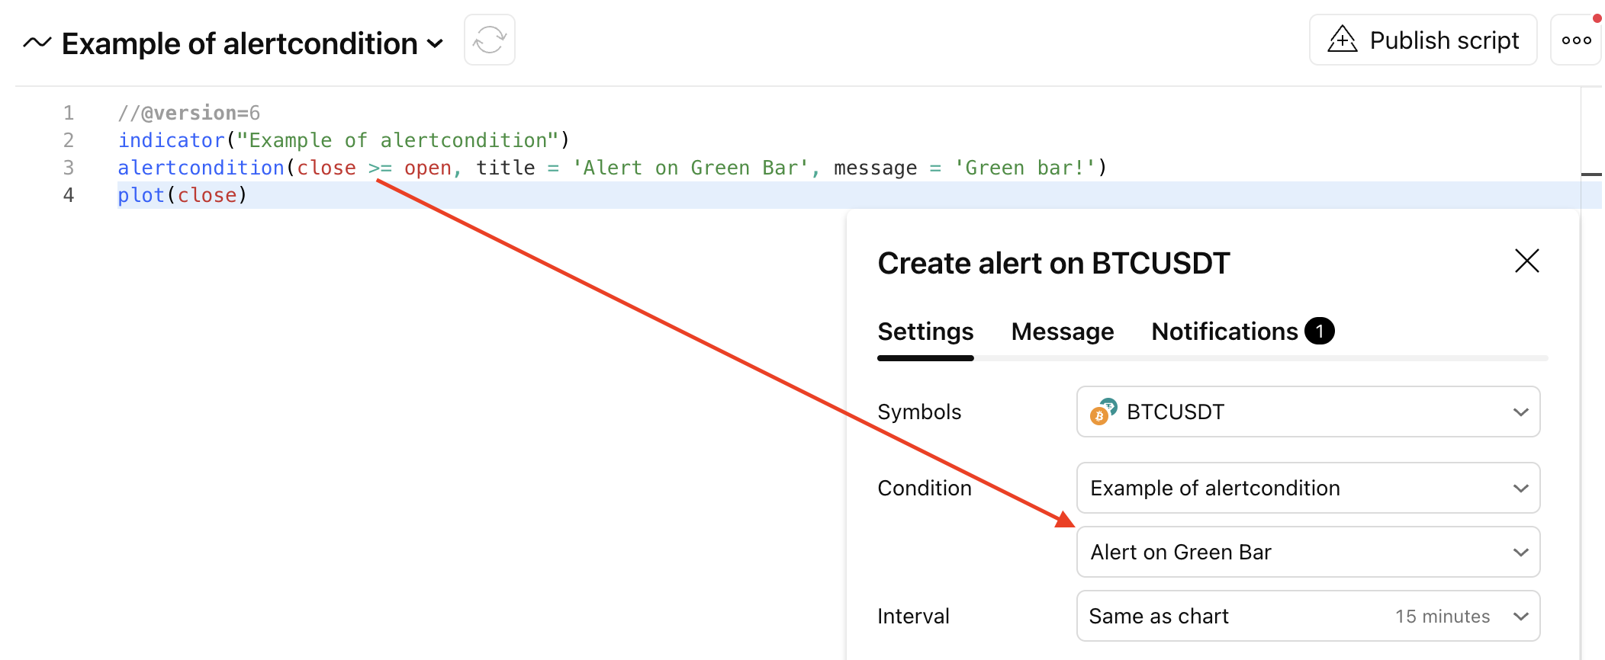The height and width of the screenshot is (660, 1605).
Task: Open the Interval Same as chart dropdown
Action: (1307, 616)
